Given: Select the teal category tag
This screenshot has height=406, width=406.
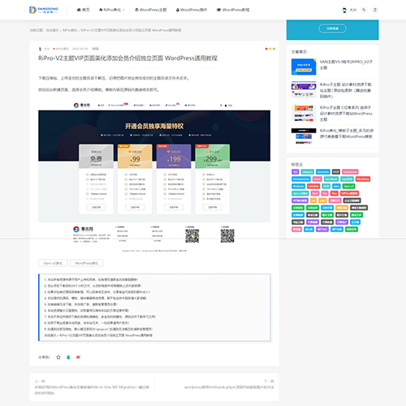Looking at the screenshot, I should pos(307,171).
